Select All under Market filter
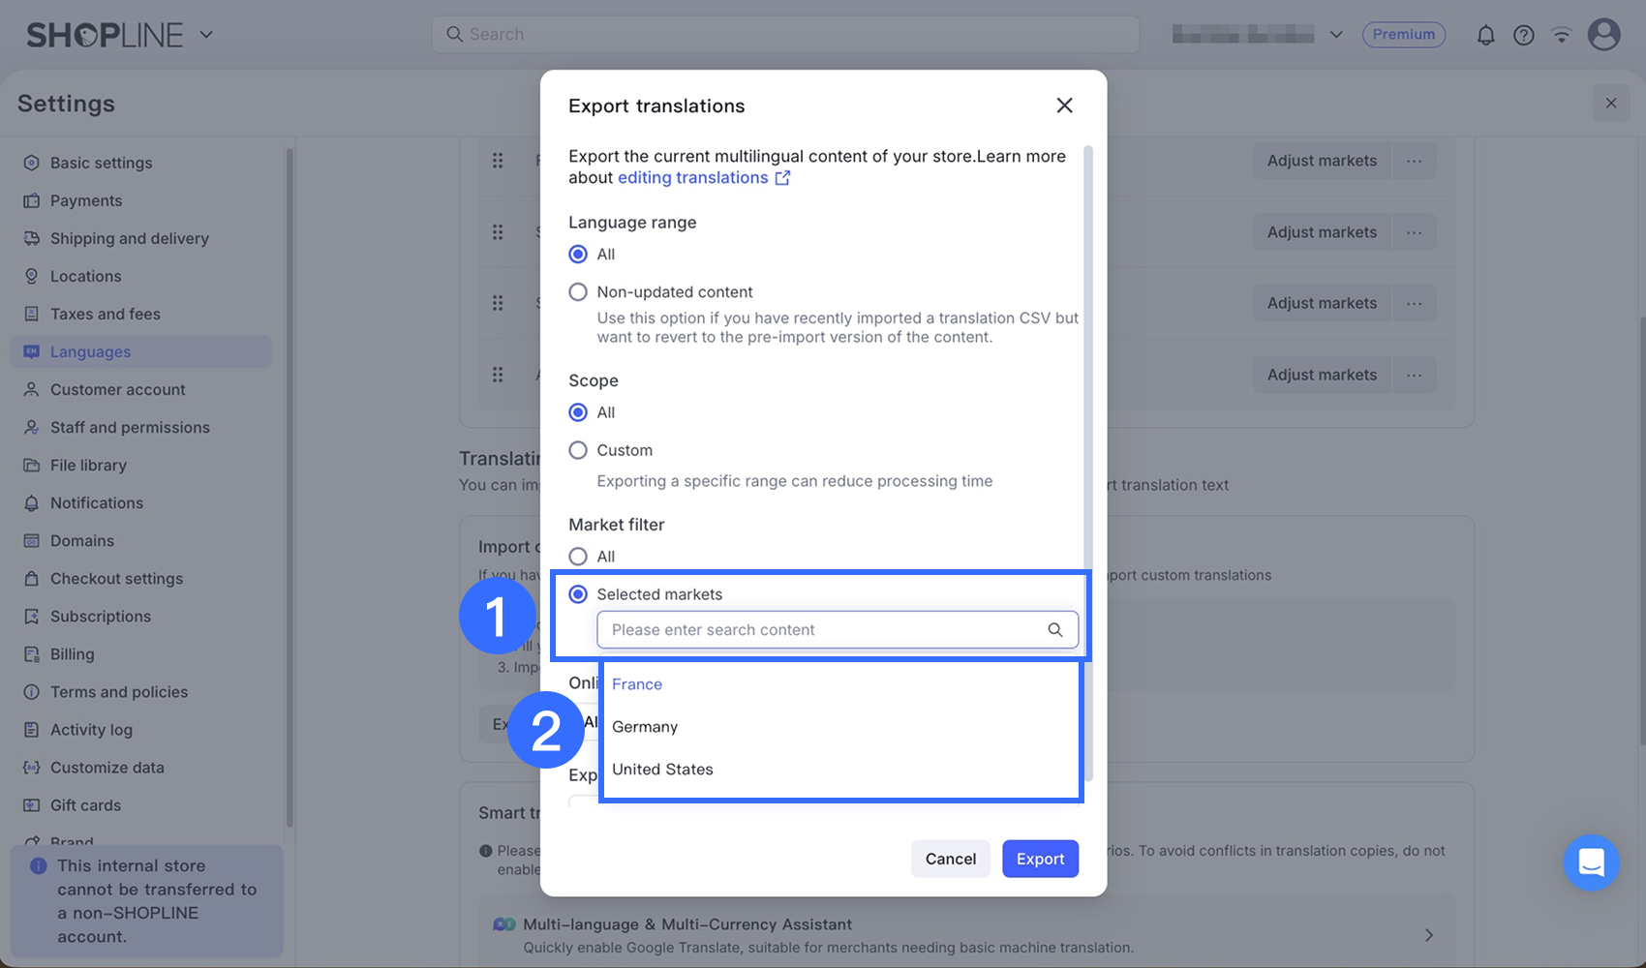 (578, 557)
